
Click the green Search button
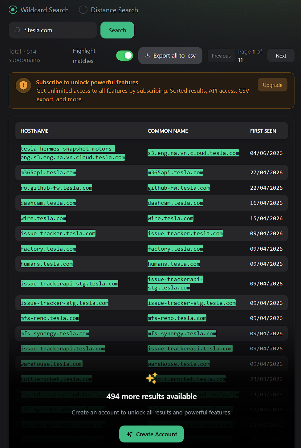point(117,30)
